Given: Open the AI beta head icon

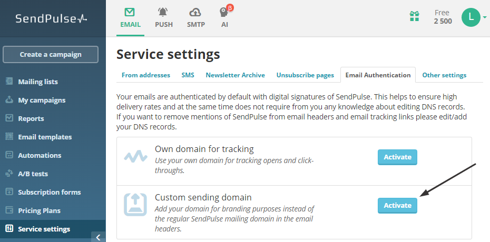Looking at the screenshot, I should (224, 13).
